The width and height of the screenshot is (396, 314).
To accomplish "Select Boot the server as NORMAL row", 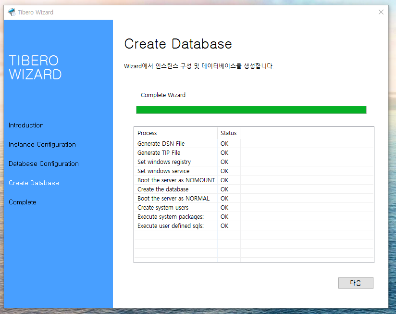I will tap(254, 198).
